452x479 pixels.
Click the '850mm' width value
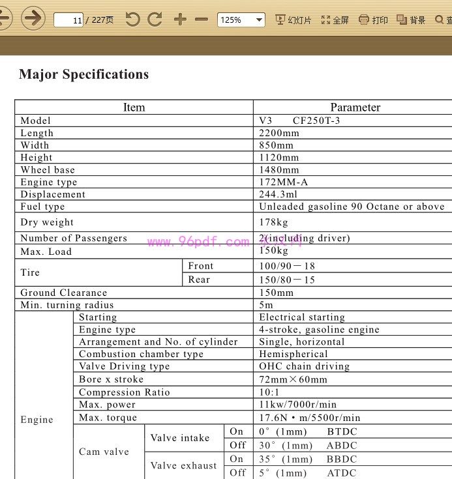pyautogui.click(x=276, y=145)
